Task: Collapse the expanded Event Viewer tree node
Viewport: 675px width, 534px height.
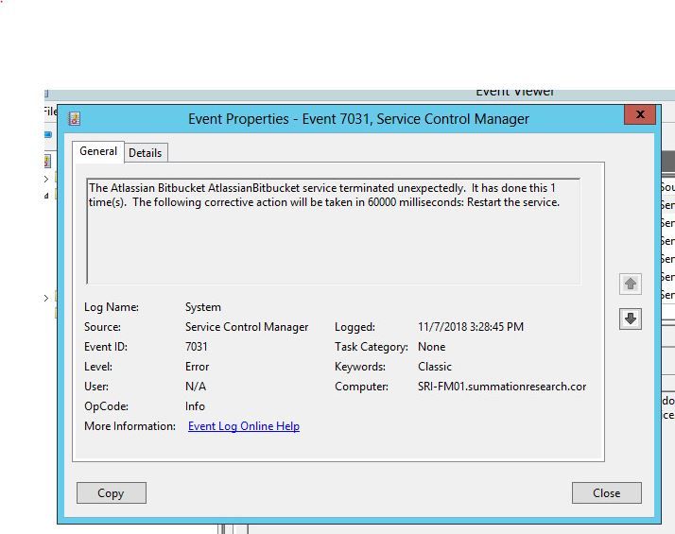Action: coord(46,196)
